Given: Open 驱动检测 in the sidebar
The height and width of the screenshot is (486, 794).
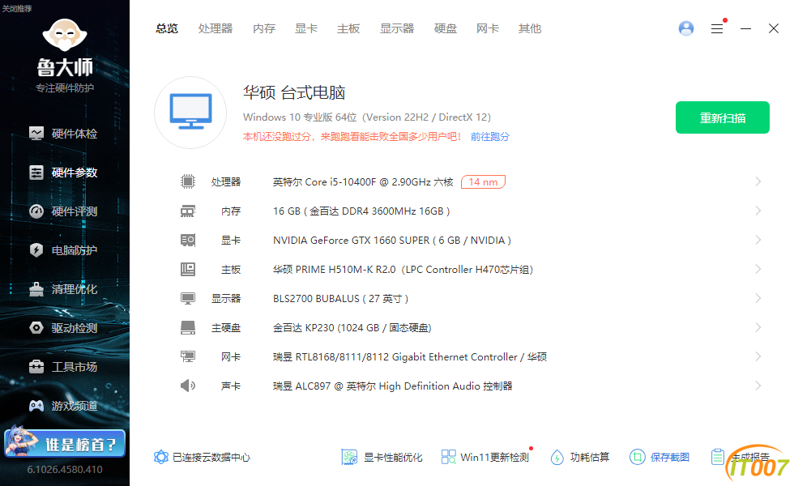Looking at the screenshot, I should (x=63, y=328).
